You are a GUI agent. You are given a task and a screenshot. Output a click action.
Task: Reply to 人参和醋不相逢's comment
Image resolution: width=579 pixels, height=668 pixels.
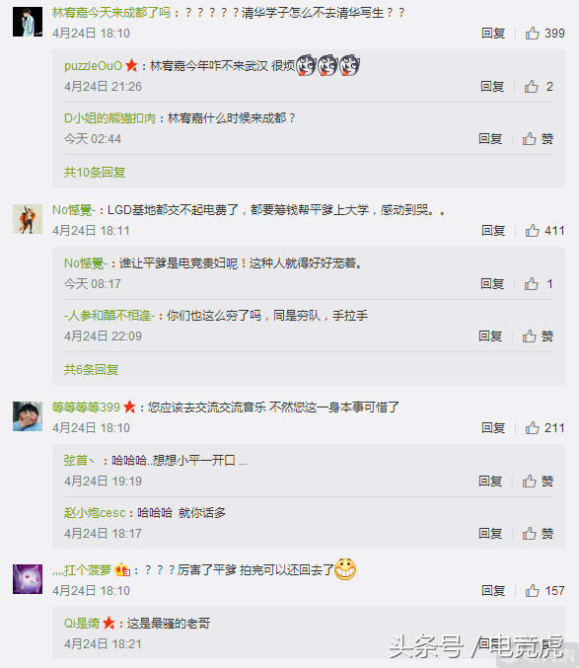(490, 335)
